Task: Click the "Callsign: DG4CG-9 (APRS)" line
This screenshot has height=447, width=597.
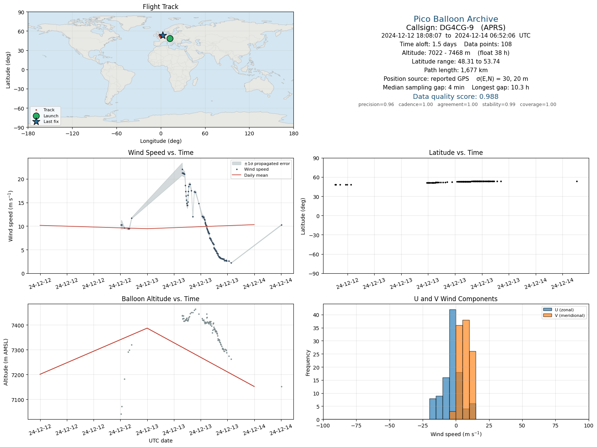Action: click(x=456, y=28)
